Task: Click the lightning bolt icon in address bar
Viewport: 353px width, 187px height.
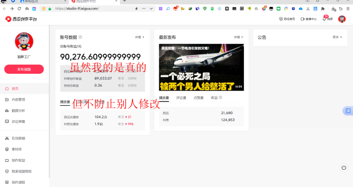Action: click(136, 8)
